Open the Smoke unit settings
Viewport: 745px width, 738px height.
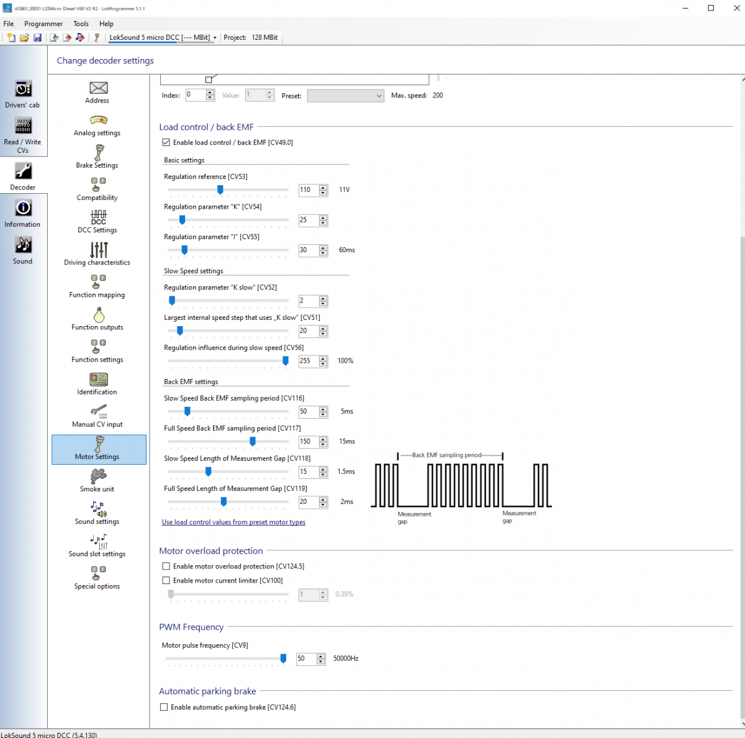[x=97, y=481]
